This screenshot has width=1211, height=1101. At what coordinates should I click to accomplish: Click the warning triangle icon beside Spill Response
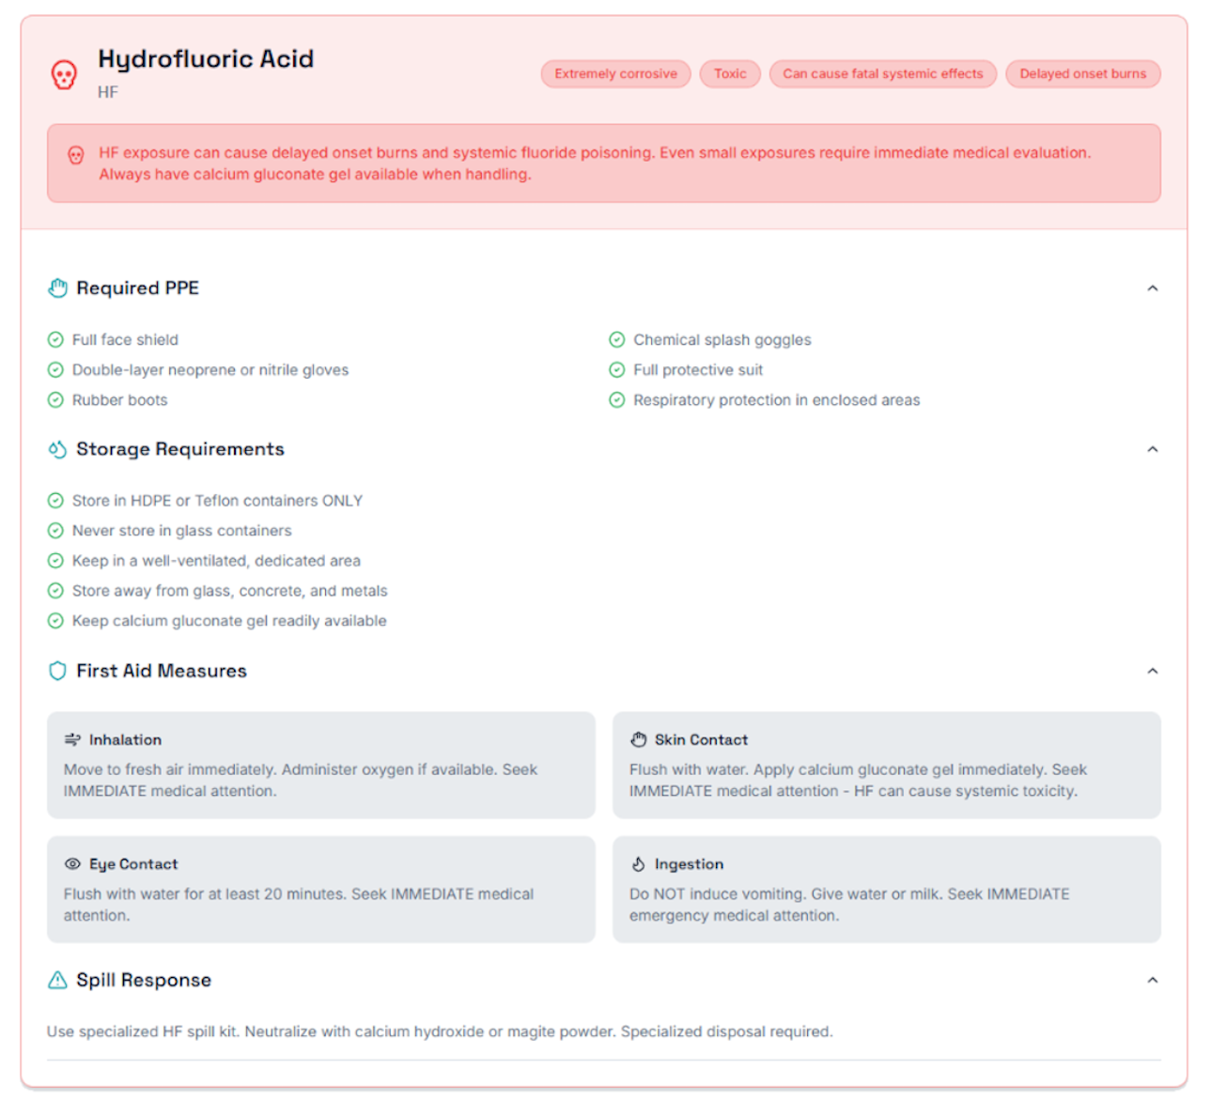coord(57,980)
